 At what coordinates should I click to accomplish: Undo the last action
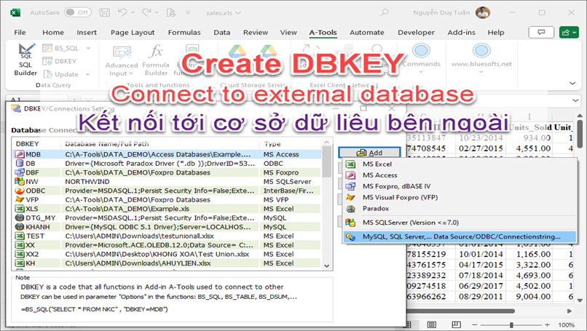[x=122, y=12]
